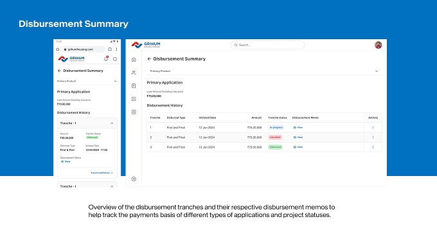Click the Disbursal Type column header

pos(176,118)
